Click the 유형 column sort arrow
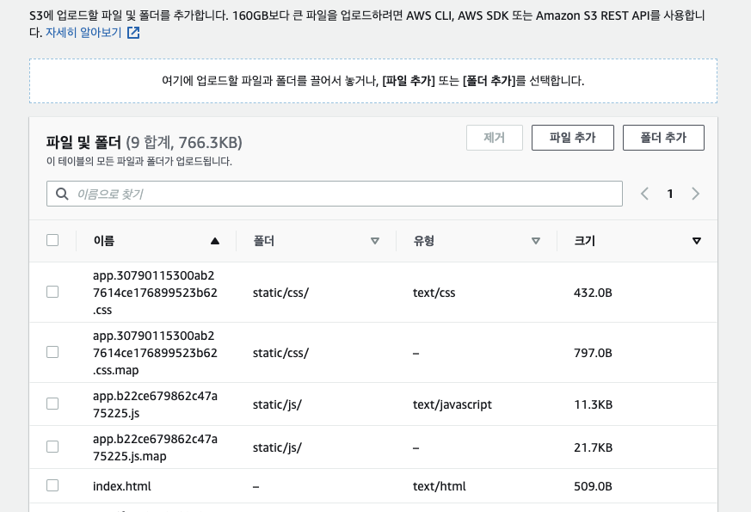The width and height of the screenshot is (751, 512). (x=536, y=241)
